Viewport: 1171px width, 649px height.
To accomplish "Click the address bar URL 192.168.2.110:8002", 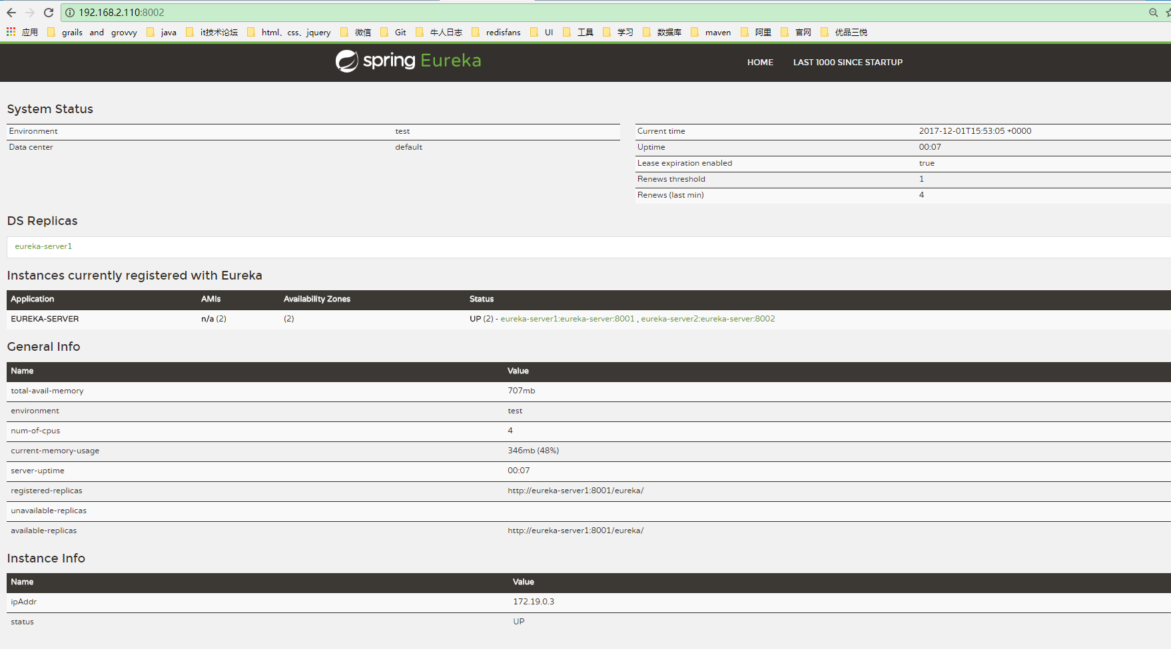I will (x=121, y=13).
